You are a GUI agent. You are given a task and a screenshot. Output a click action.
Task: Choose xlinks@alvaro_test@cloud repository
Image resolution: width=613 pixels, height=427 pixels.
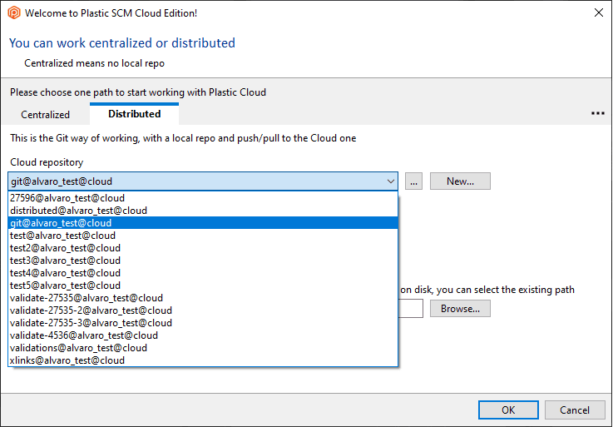[203, 360]
